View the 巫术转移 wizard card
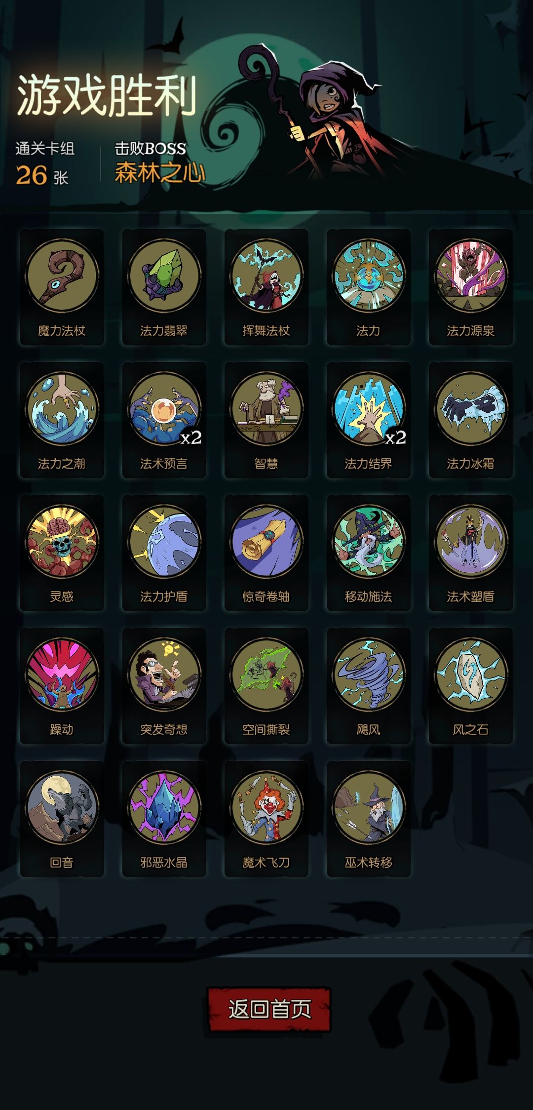Viewport: 533px width, 1110px height. tap(369, 819)
